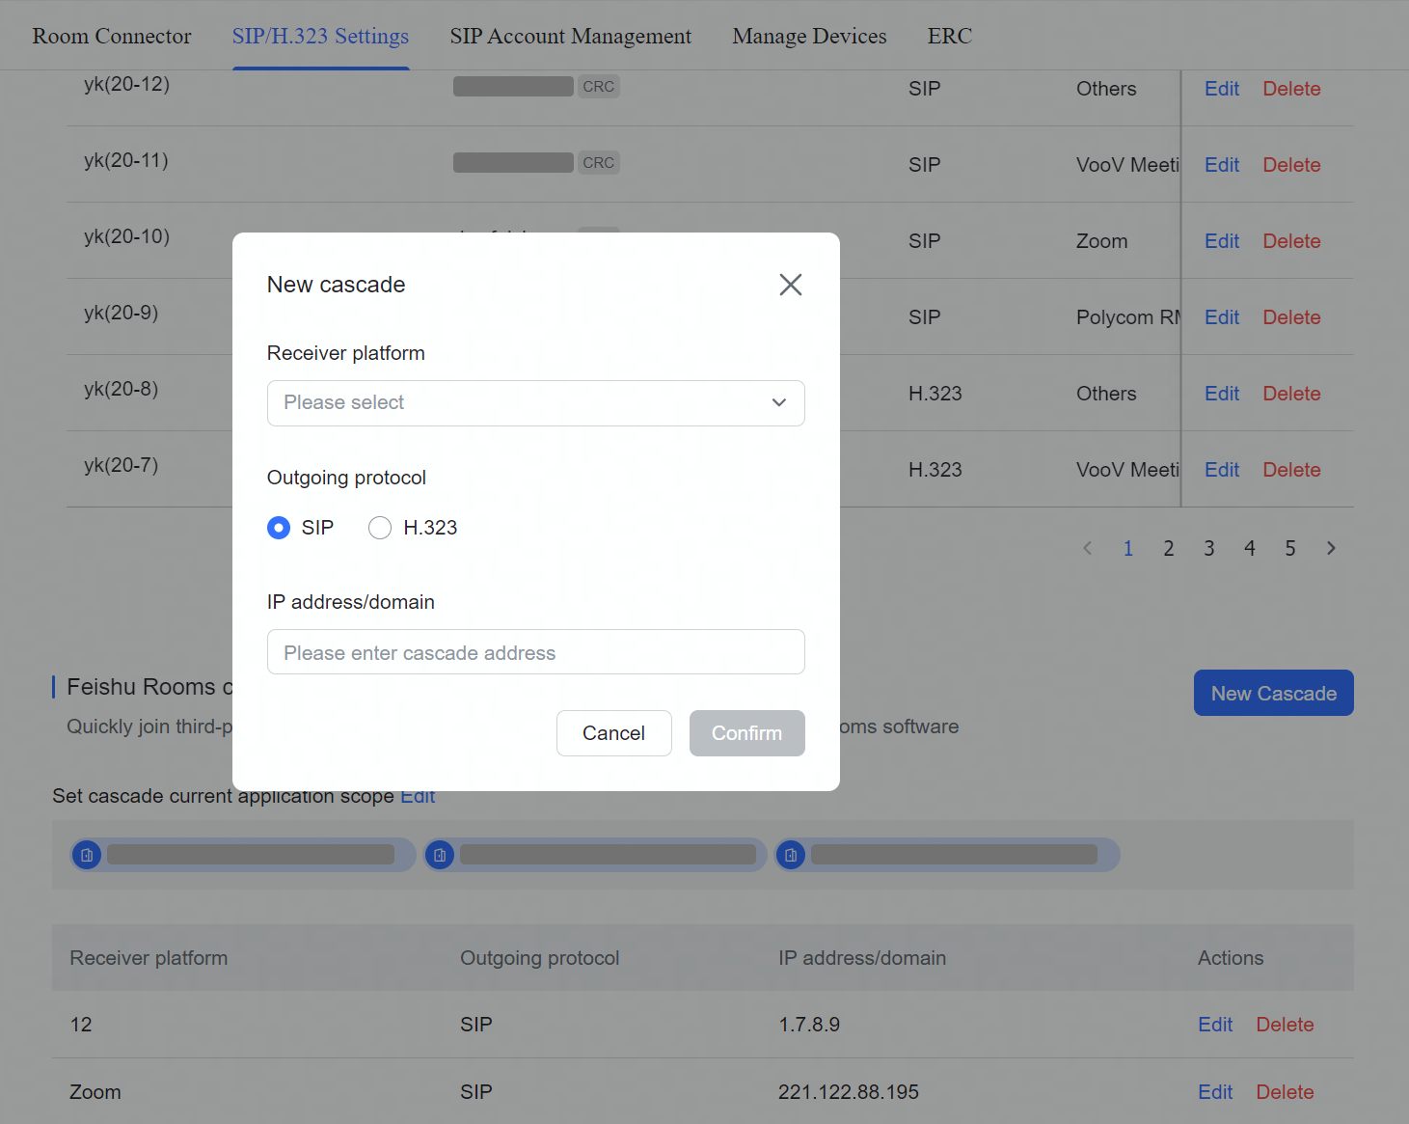Switch to the ERC tab
This screenshot has width=1409, height=1124.
click(950, 36)
